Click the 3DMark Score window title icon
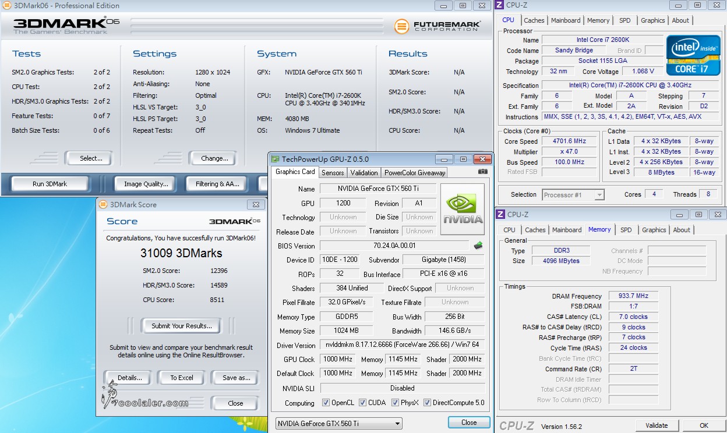727x433 pixels. (x=103, y=204)
